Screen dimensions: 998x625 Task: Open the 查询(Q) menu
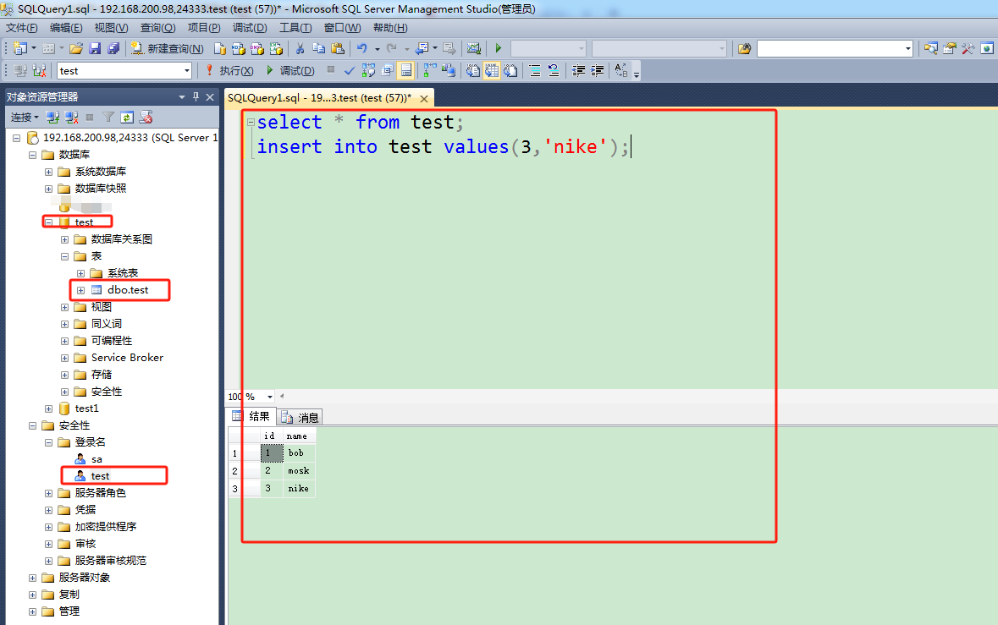(x=157, y=27)
